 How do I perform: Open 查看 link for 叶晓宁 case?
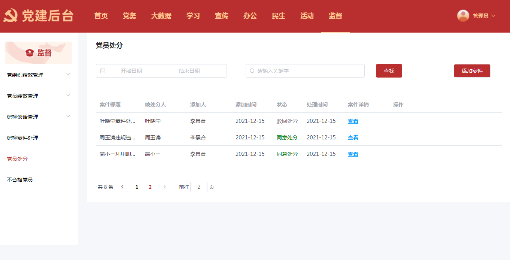click(x=353, y=121)
